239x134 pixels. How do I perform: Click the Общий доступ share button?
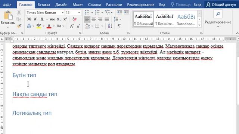(221, 5)
